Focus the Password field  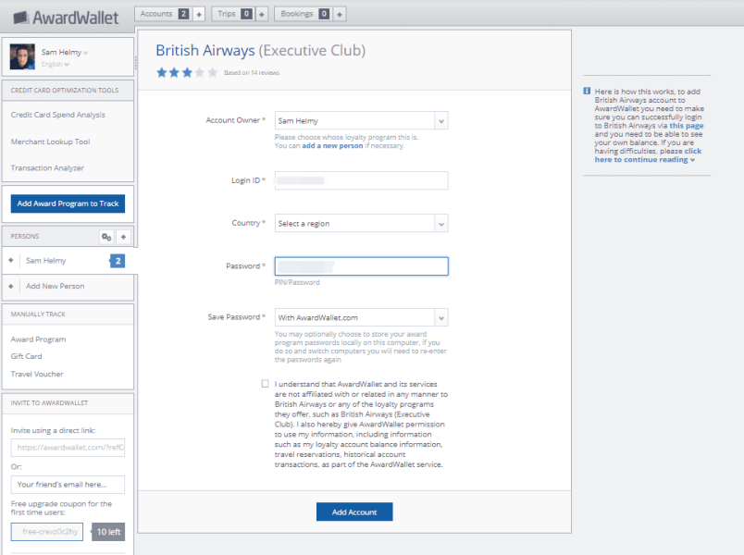point(361,266)
